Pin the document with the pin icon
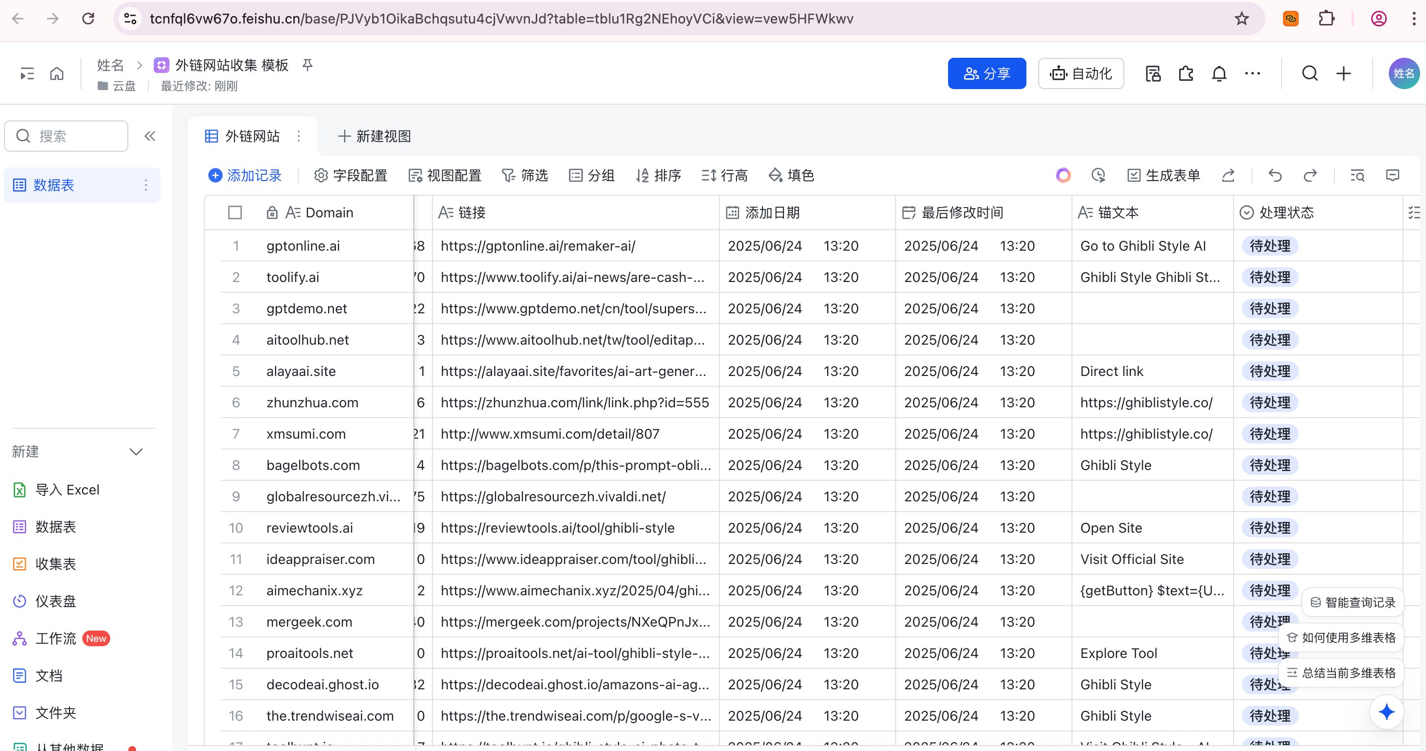The height and width of the screenshot is (751, 1426). [308, 65]
